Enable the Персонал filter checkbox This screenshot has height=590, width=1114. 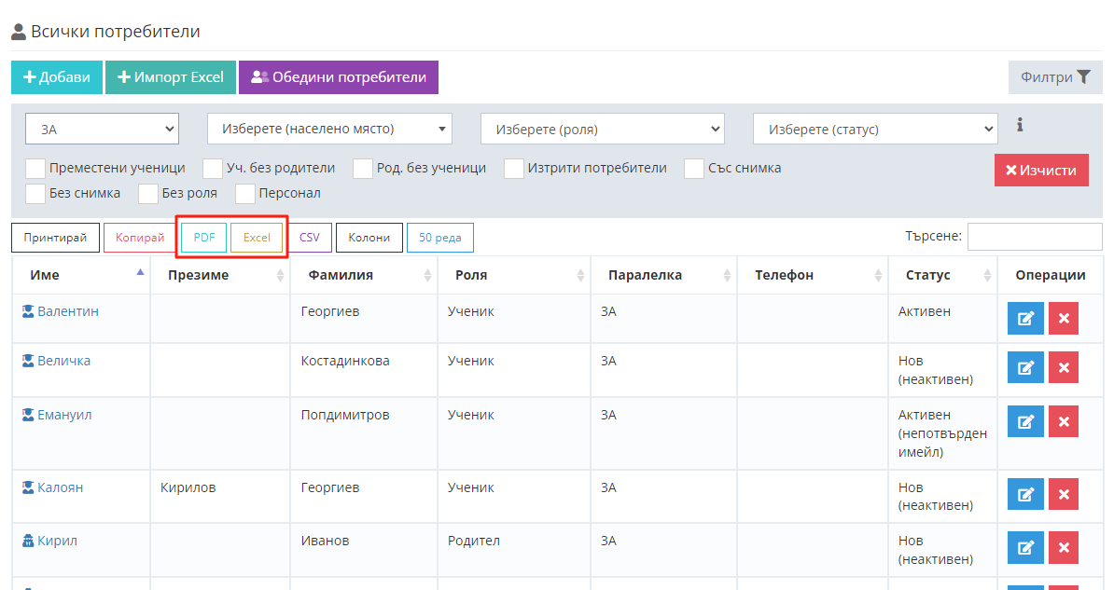(x=245, y=193)
